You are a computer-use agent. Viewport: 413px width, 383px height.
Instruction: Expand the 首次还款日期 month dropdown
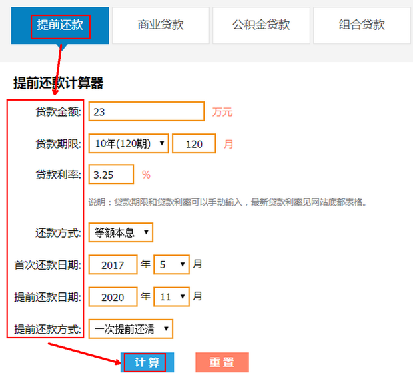click(x=171, y=264)
